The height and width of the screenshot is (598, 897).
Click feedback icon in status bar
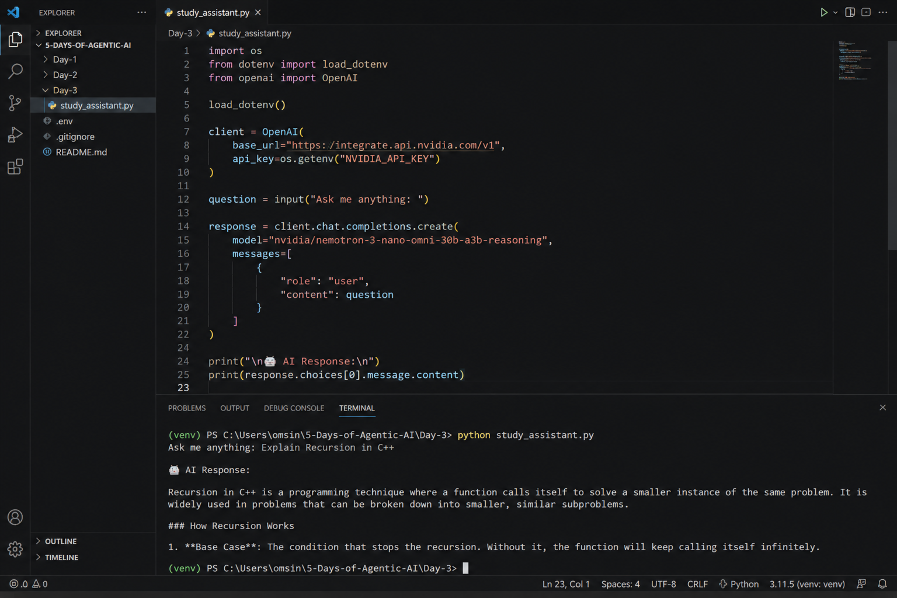861,584
